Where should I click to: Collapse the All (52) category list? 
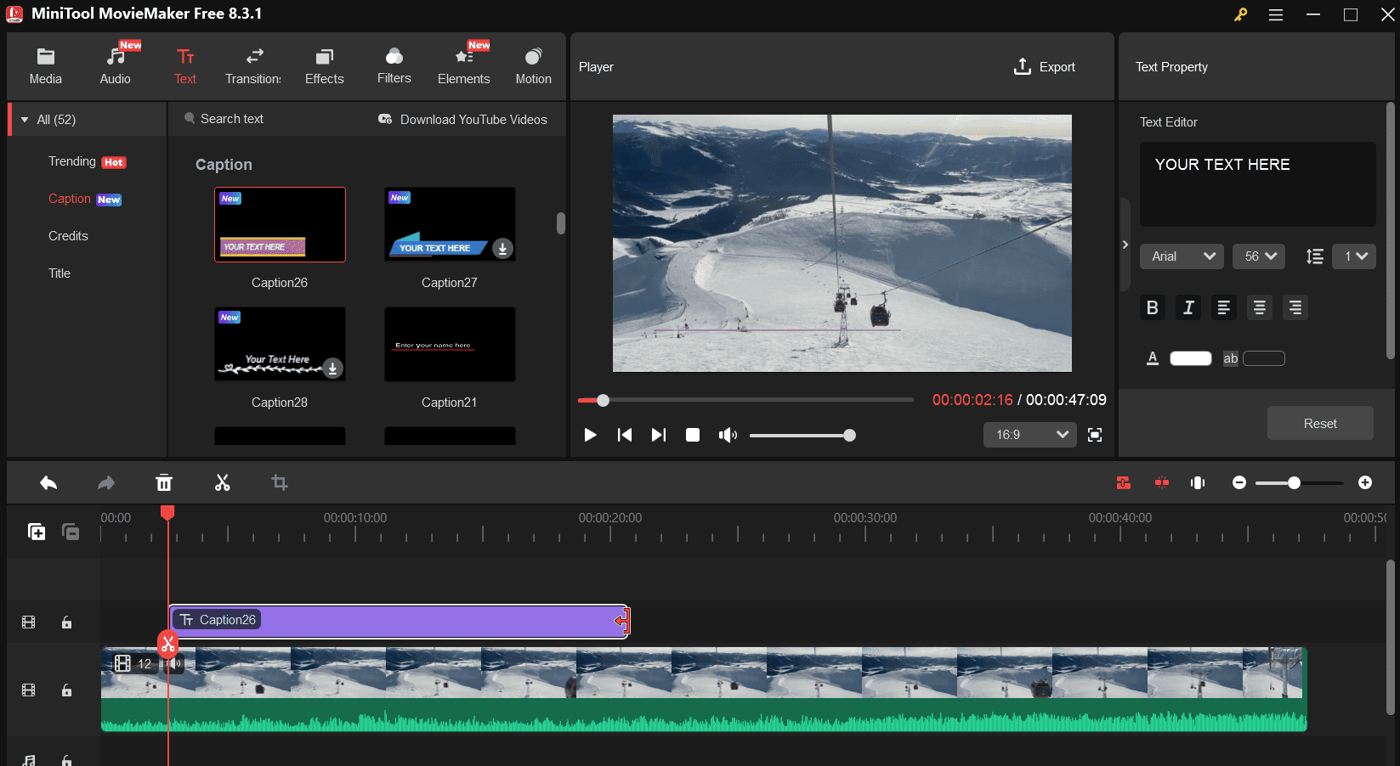[x=24, y=119]
